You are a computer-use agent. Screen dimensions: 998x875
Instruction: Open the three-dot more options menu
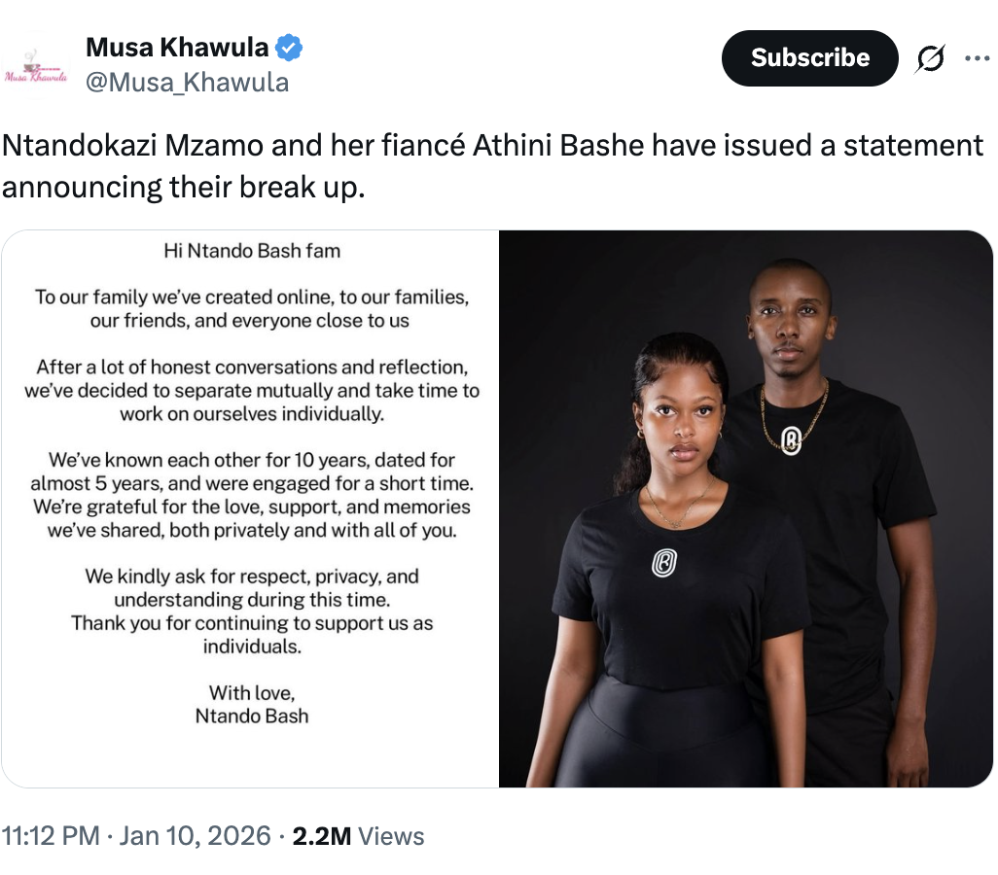coord(976,58)
